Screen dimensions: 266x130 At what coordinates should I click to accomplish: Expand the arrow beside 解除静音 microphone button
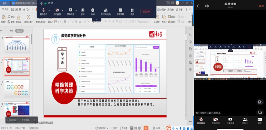pyautogui.click(x=48, y=10)
